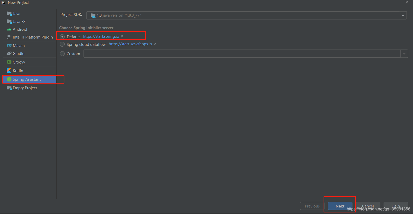This screenshot has height=214, width=413.
Task: Choose Java FX project type
Action: (30, 22)
